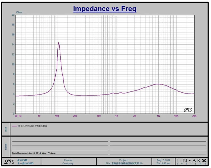Image resolution: width=211 pixels, height=168 pixels.
Task: Click the LinearX Systems logo in the footer
Action: (191, 162)
